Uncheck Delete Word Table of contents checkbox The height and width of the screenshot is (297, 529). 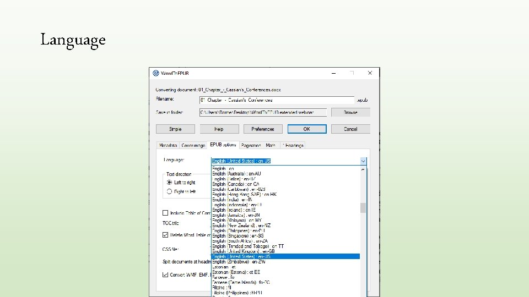(x=165, y=235)
